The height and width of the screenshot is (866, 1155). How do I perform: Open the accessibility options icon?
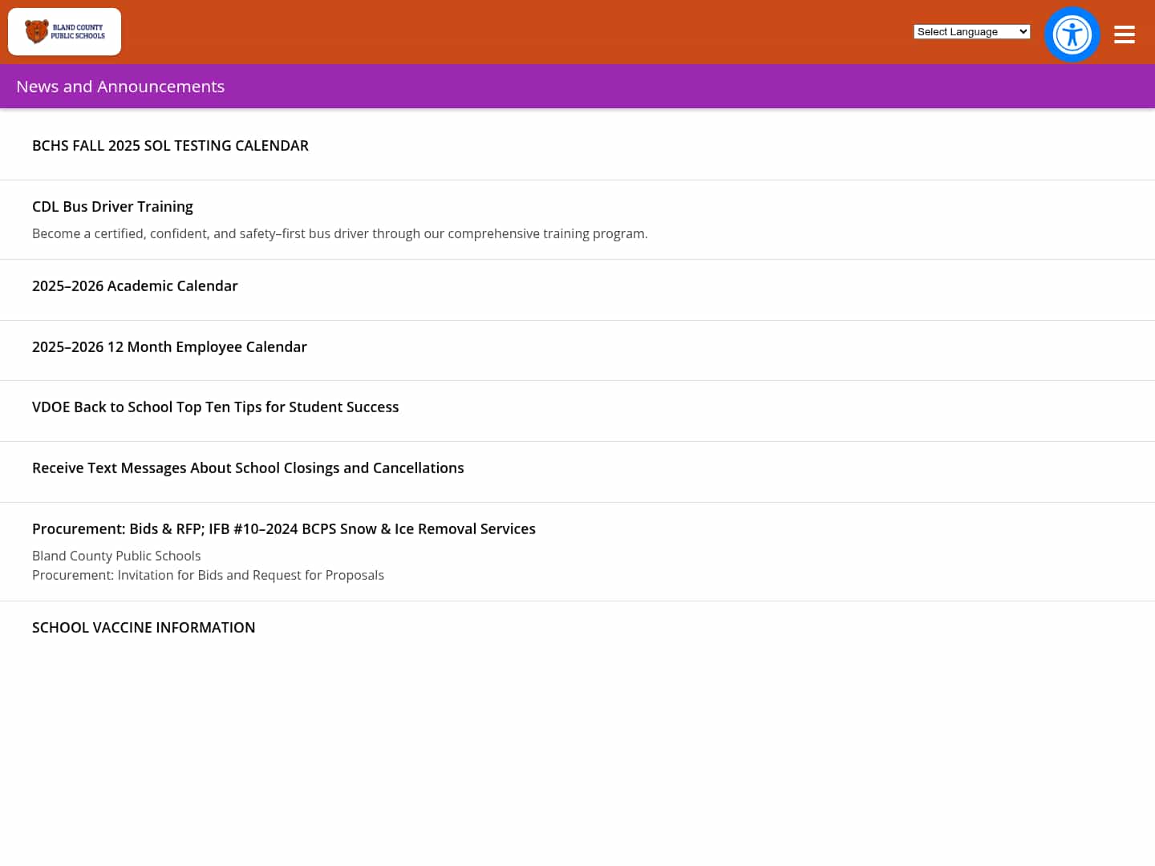1072,34
